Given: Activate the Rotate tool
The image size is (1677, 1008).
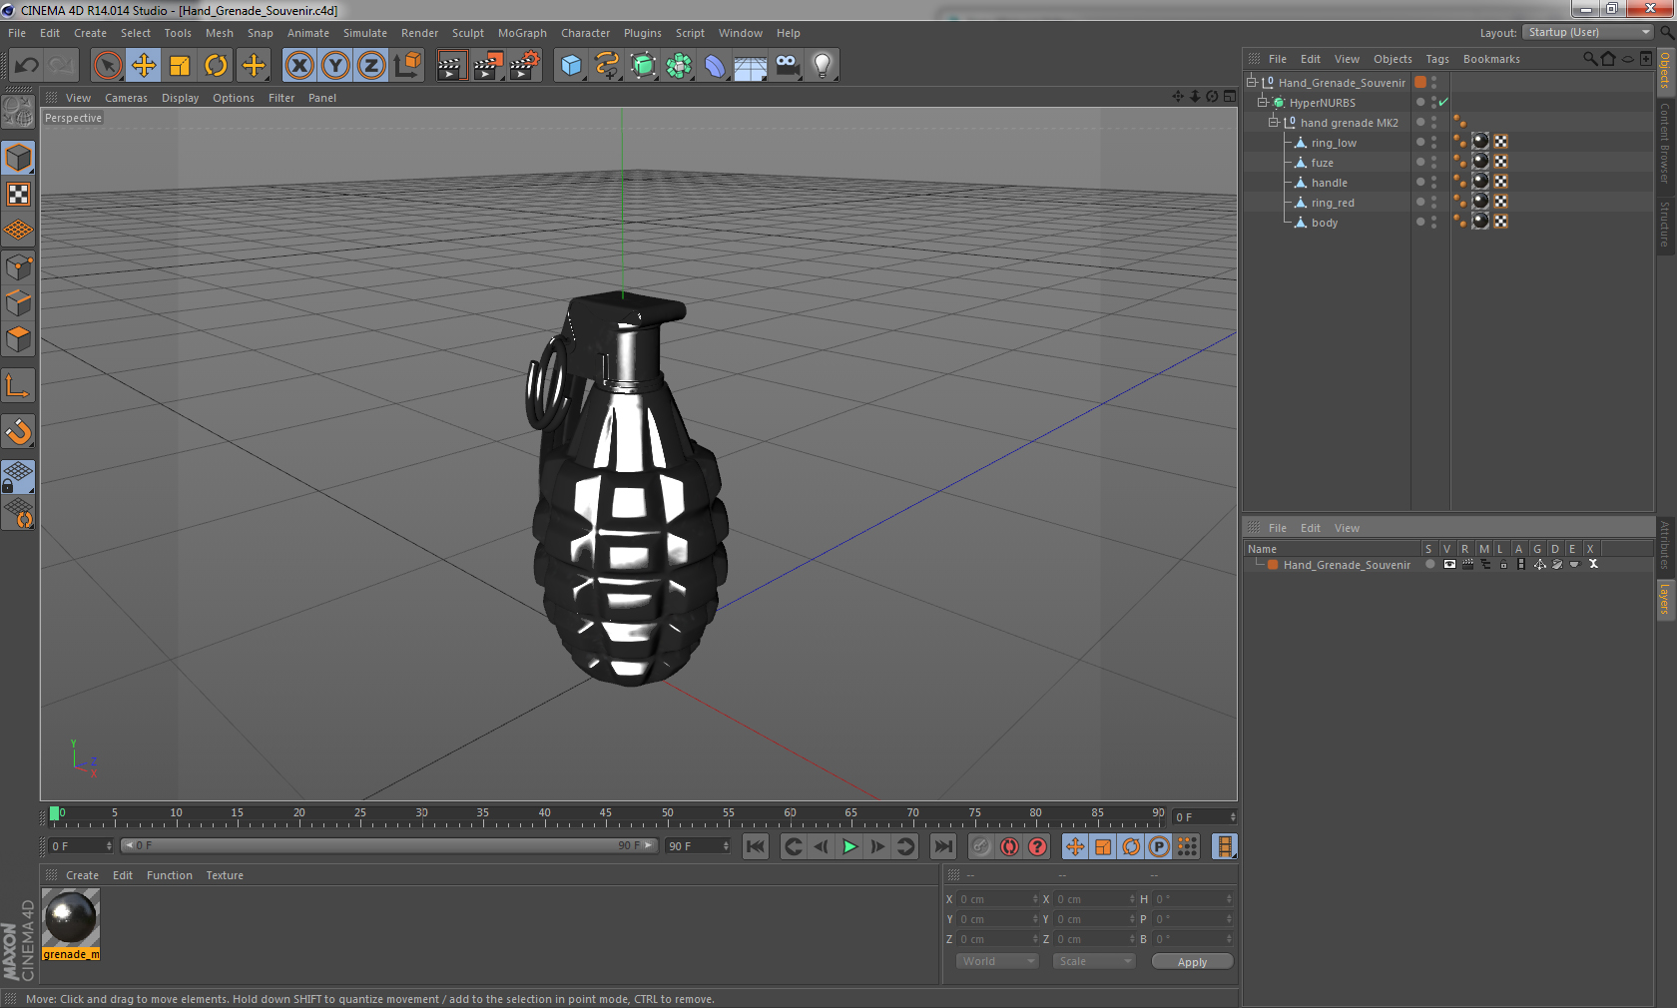Looking at the screenshot, I should tap(216, 66).
